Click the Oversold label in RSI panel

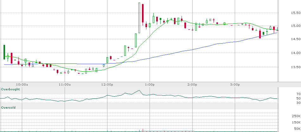coord(8,108)
